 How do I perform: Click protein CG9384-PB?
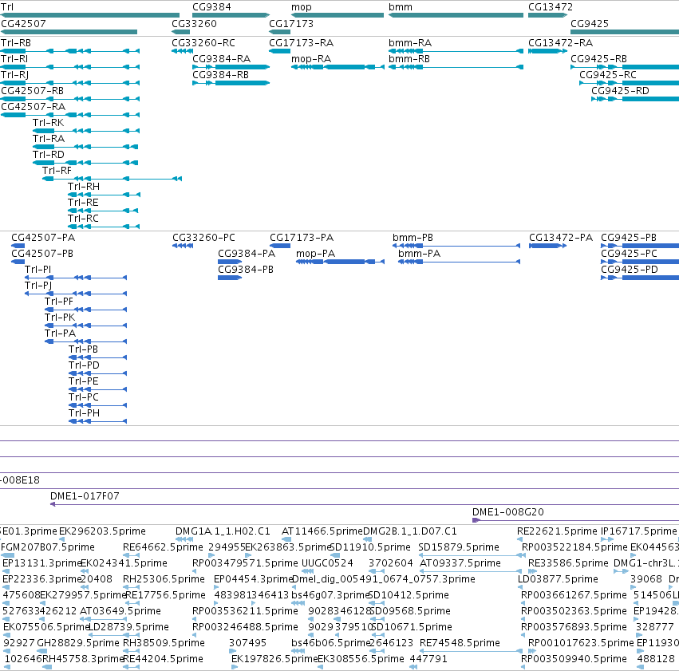[x=230, y=278]
